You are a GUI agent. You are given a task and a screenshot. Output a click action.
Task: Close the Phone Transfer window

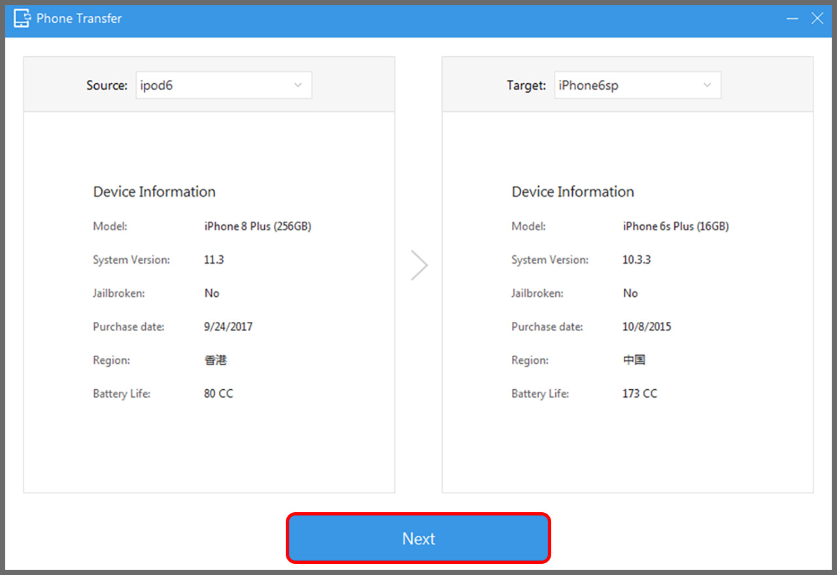817,18
